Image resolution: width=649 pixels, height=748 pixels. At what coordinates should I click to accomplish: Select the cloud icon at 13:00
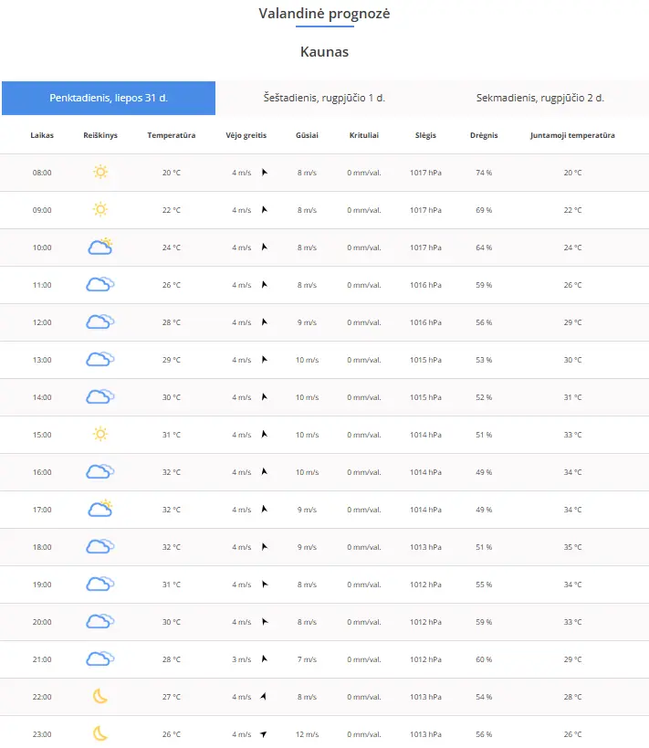pos(100,359)
